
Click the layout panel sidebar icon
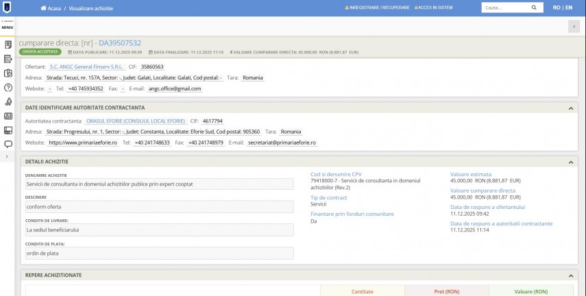[8, 130]
